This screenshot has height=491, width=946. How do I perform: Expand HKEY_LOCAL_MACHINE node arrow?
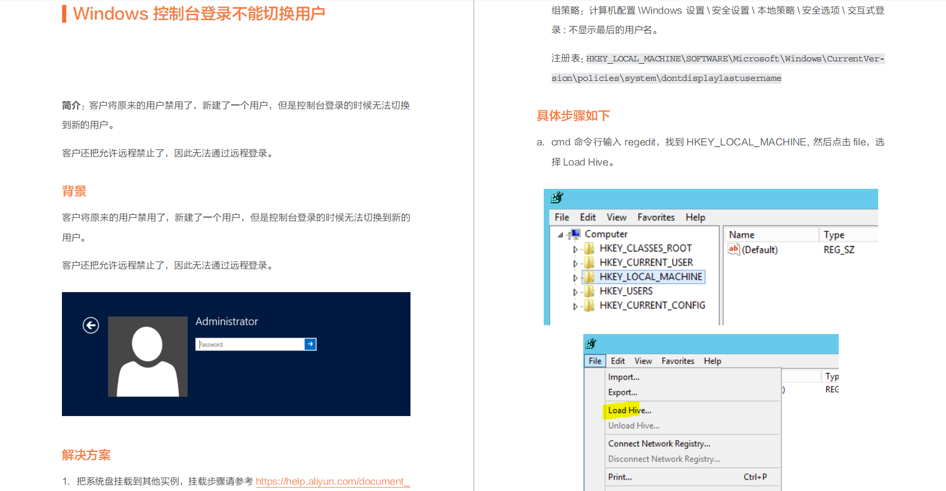[x=575, y=277]
